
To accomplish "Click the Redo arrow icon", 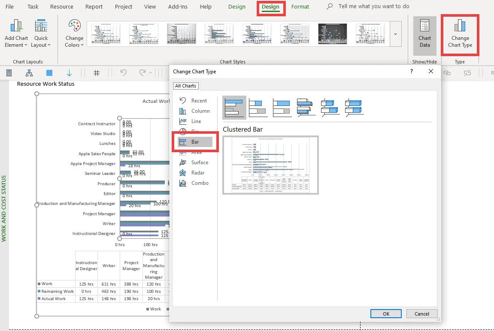I will [142, 73].
